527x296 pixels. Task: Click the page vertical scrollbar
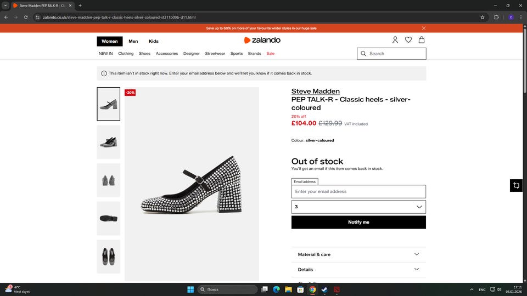[x=525, y=60]
